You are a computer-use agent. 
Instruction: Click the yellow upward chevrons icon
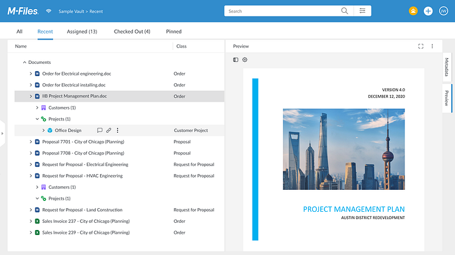(x=413, y=11)
